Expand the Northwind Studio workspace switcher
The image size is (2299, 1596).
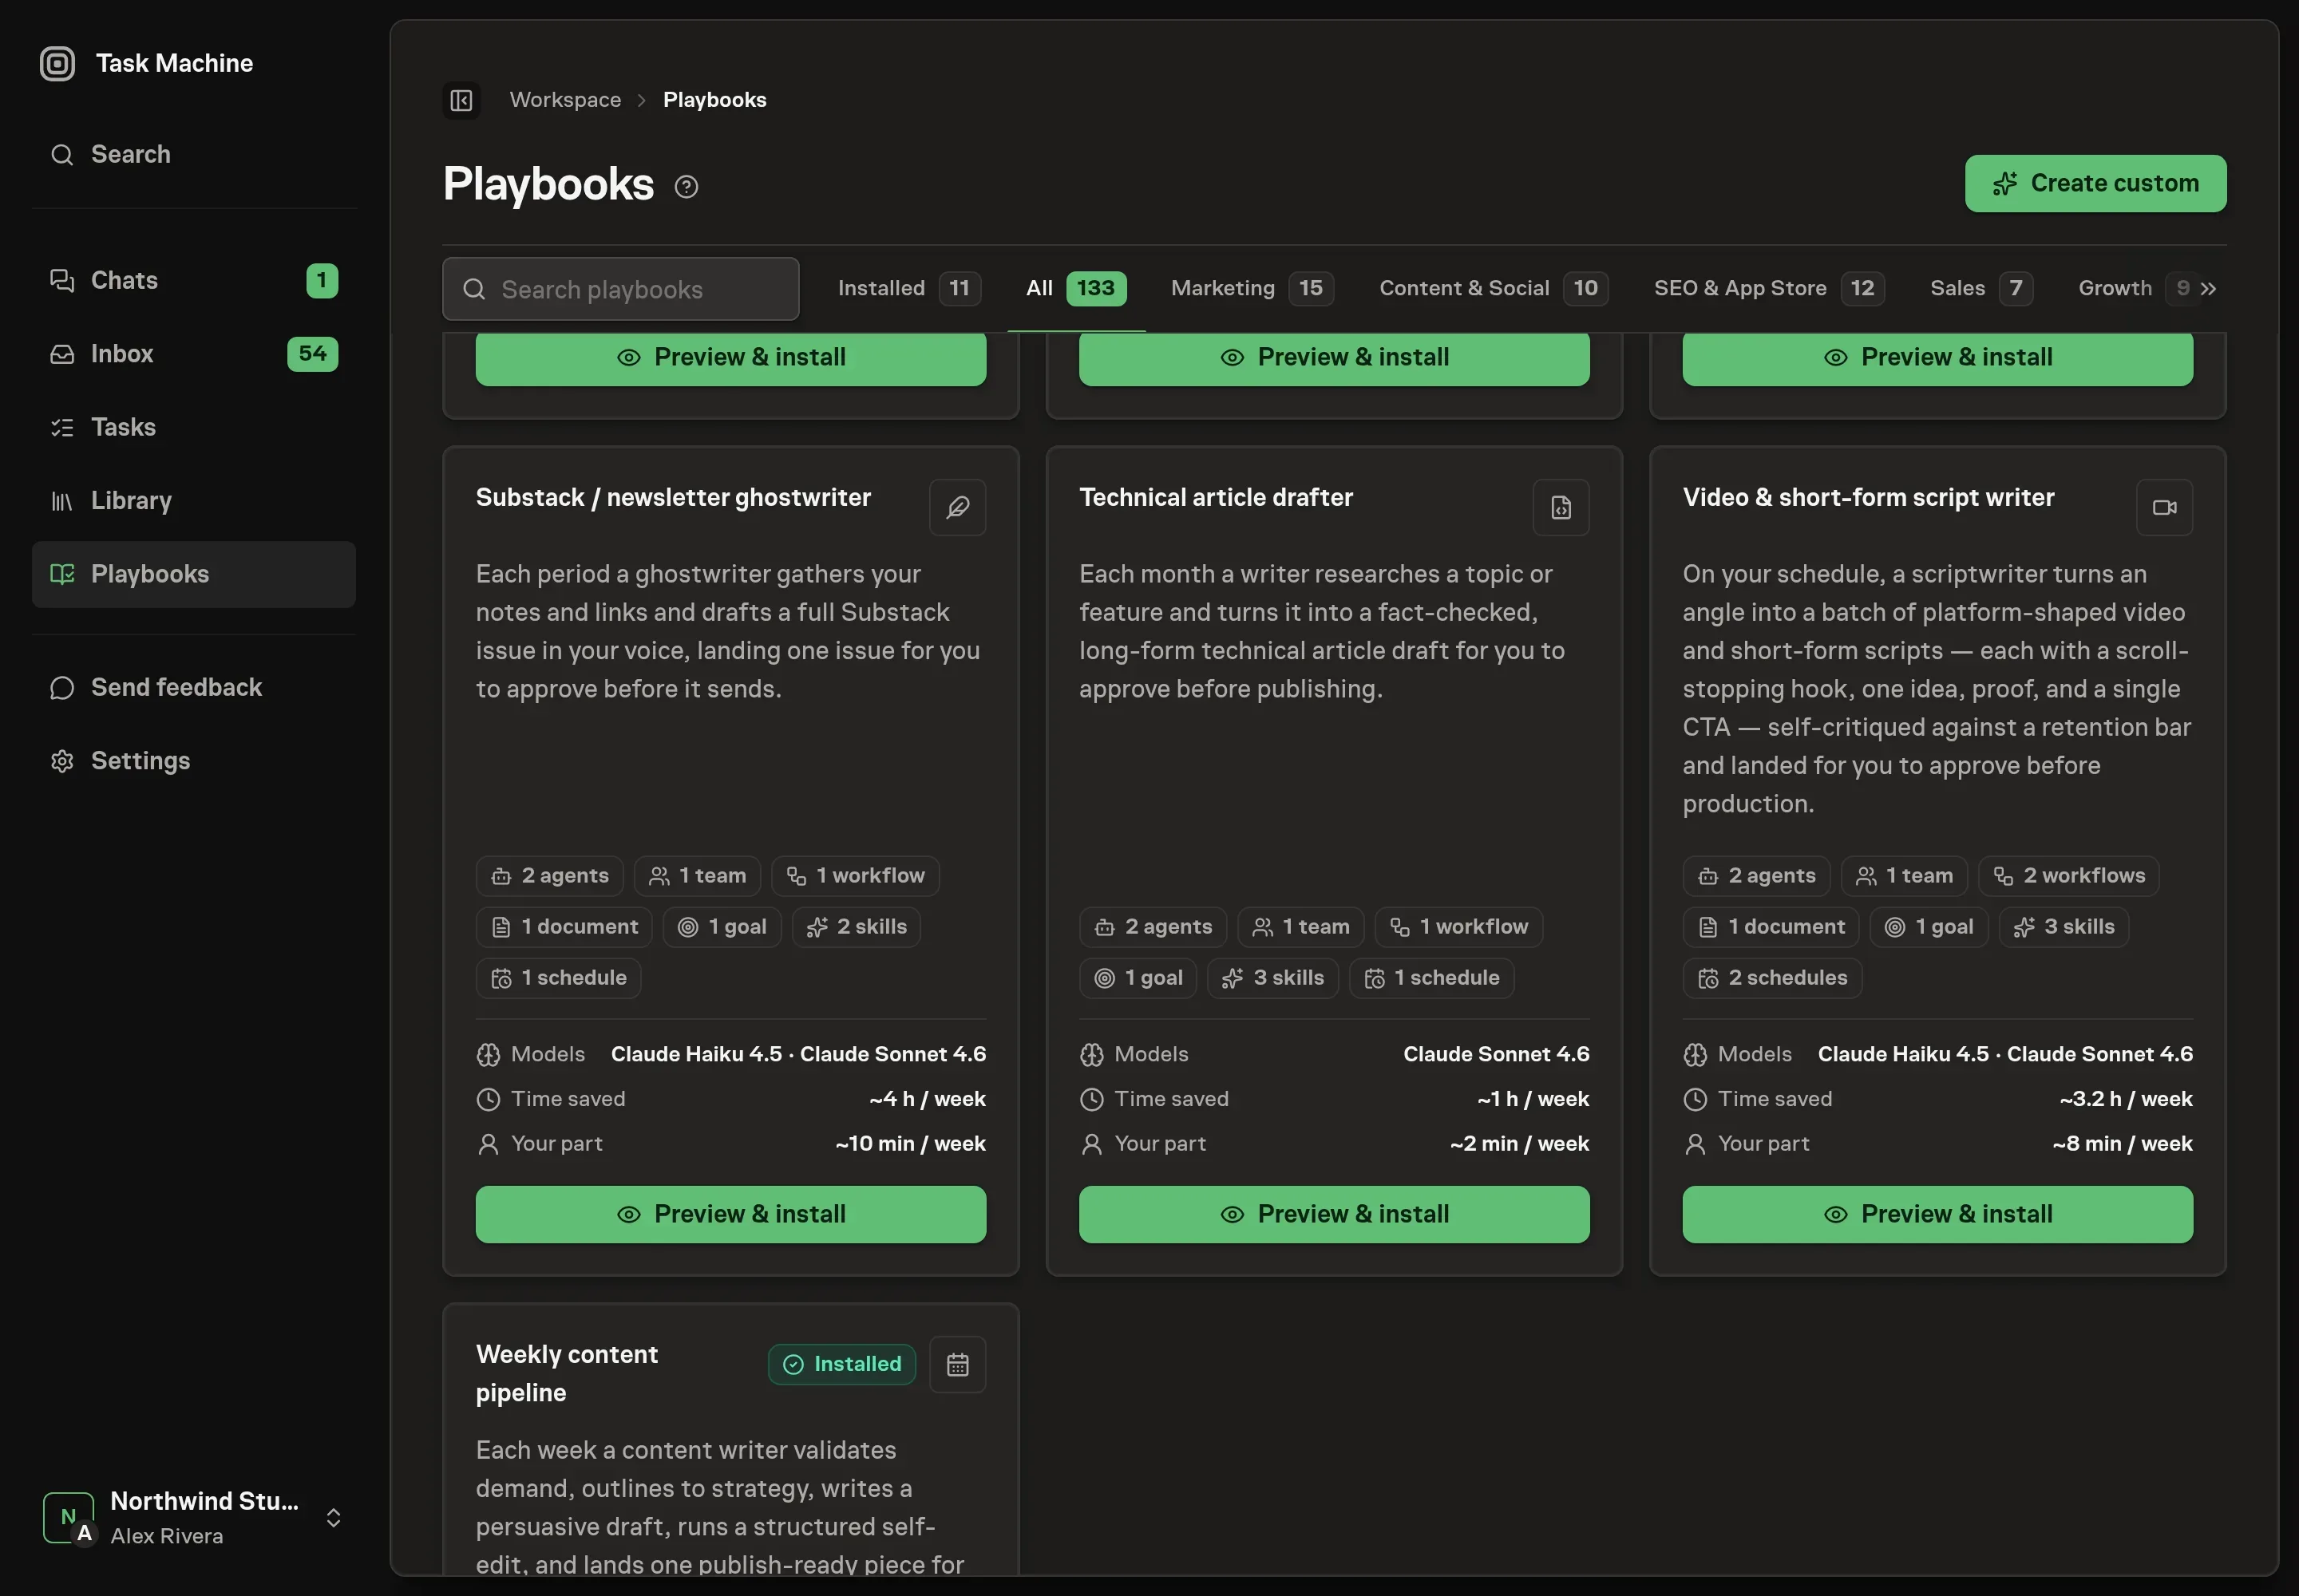coord(334,1518)
